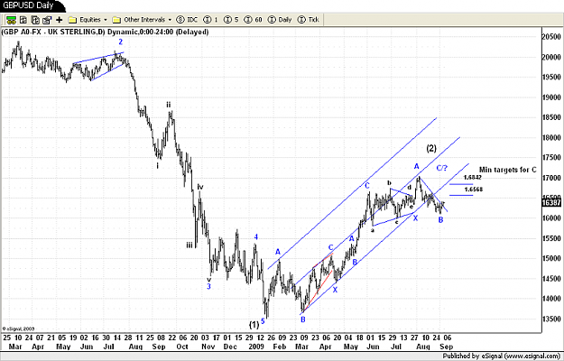Click the 60 minute interval label
Viewport: 564px width, 361px height.
click(258, 20)
